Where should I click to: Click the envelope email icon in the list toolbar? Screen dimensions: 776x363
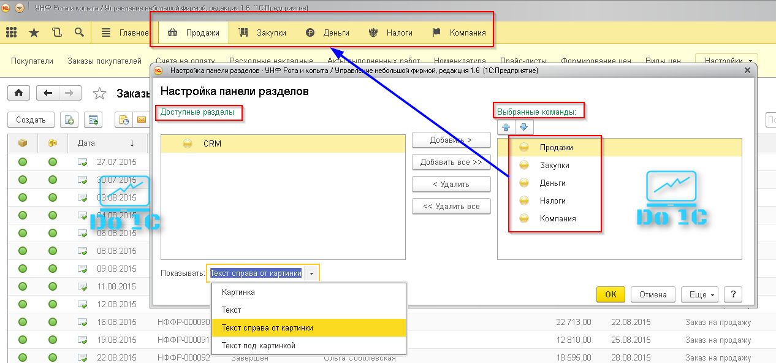click(141, 120)
